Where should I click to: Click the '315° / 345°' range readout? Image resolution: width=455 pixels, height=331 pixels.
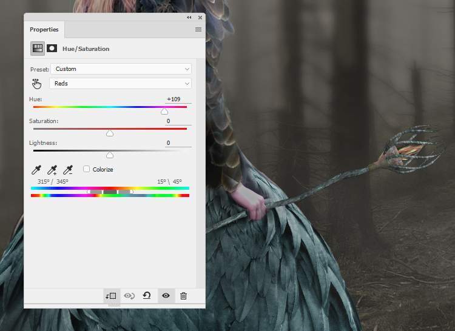tap(53, 182)
